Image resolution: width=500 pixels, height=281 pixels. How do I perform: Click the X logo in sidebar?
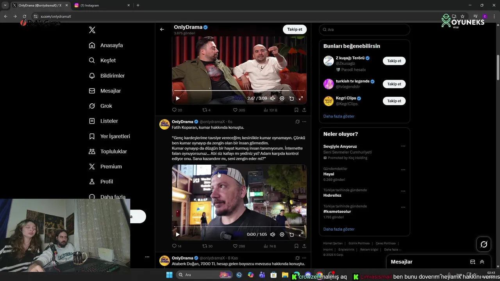[92, 30]
